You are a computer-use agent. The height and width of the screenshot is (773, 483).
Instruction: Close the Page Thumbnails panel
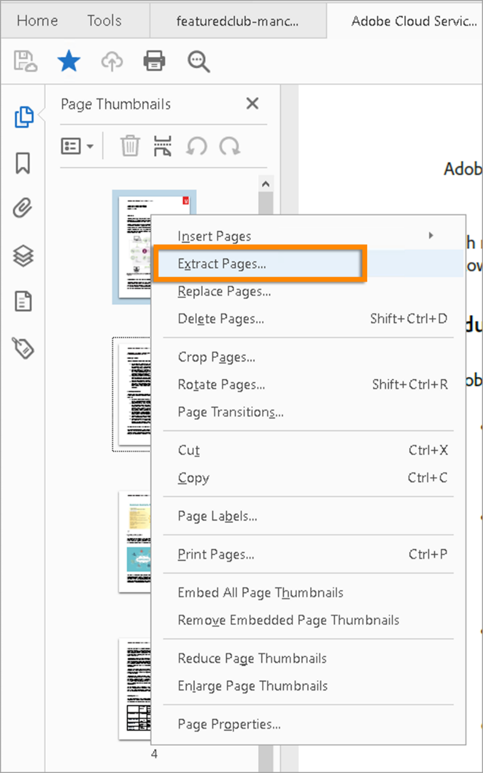[252, 103]
